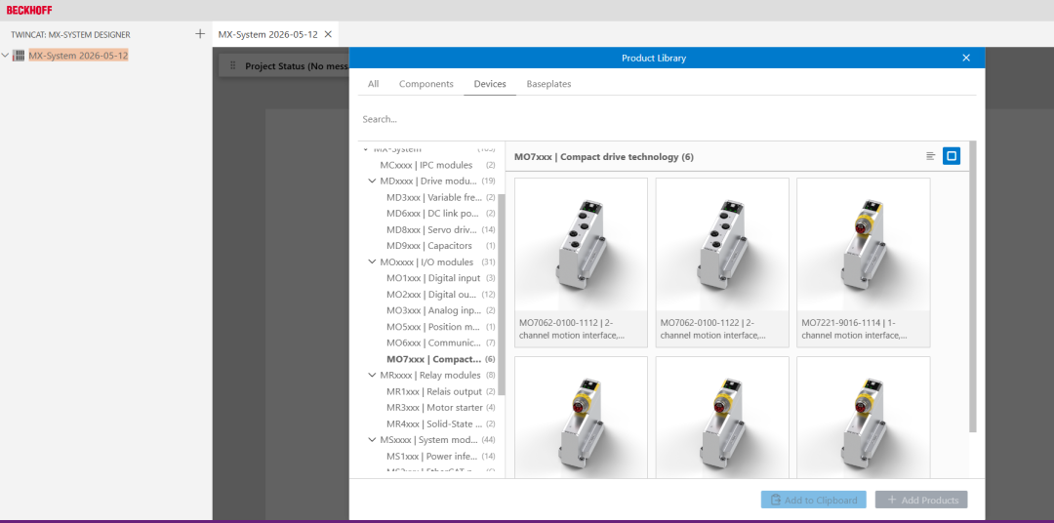Collapse the MSxxxx System modules category
The image size is (1054, 523).
coord(373,440)
